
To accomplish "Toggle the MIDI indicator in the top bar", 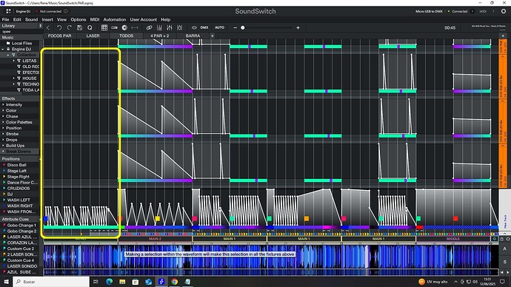I will (483, 11).
